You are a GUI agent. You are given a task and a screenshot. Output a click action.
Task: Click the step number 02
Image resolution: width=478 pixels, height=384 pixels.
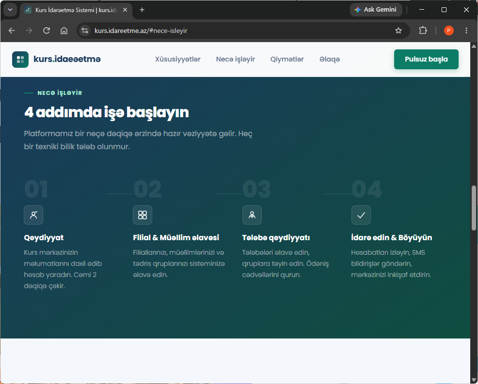[147, 189]
